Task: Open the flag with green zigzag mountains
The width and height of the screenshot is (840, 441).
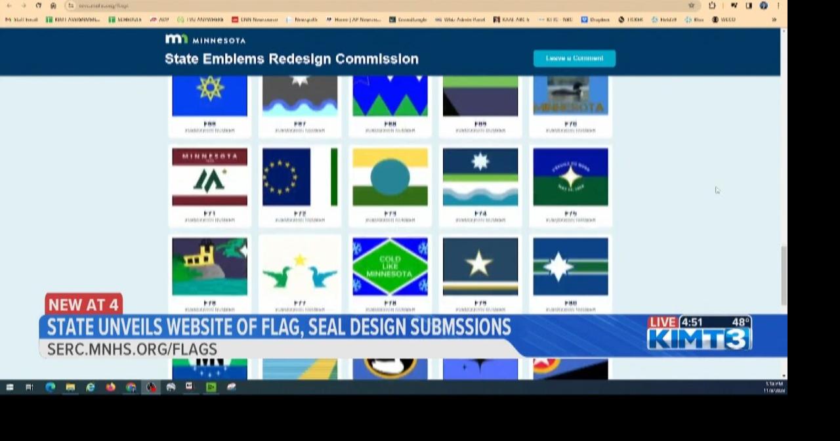Action: (390, 96)
